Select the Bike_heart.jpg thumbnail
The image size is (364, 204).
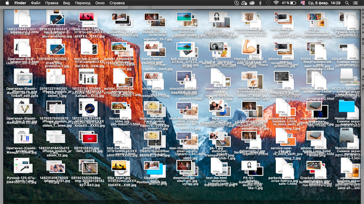pyautogui.click(x=118, y=166)
